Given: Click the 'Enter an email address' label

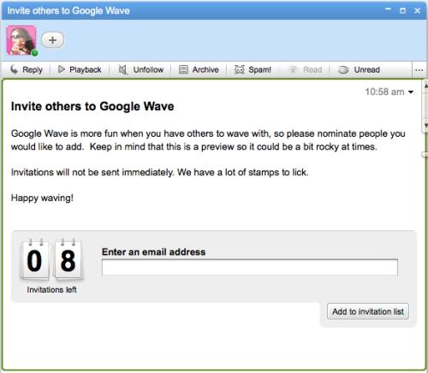Looking at the screenshot, I should [x=153, y=252].
